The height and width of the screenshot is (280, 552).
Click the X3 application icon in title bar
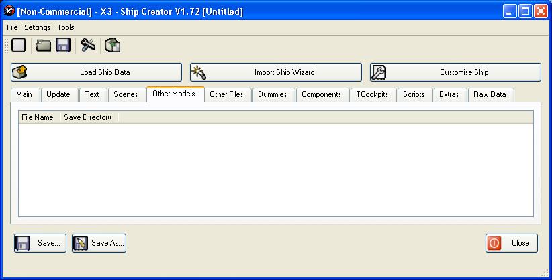[9, 11]
